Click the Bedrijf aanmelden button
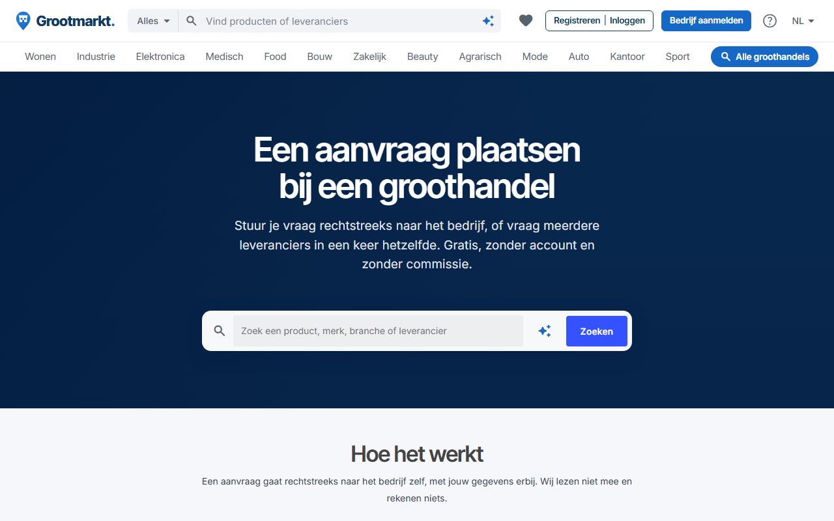 [706, 21]
